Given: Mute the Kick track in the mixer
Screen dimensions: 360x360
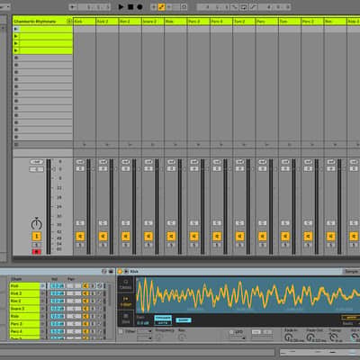Looking at the screenshot, I should tap(80, 237).
